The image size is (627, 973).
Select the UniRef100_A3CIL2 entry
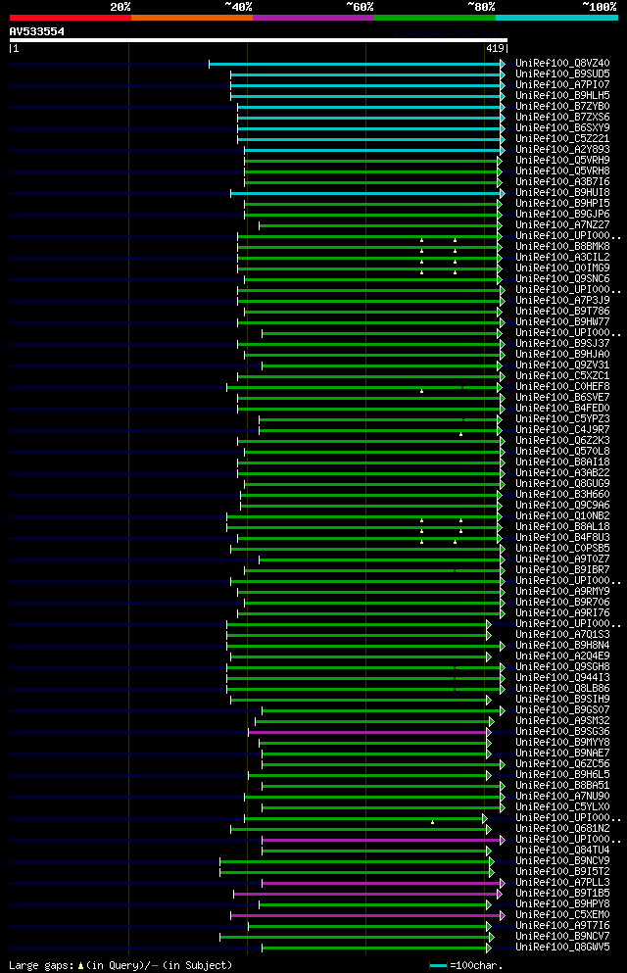pos(562,257)
